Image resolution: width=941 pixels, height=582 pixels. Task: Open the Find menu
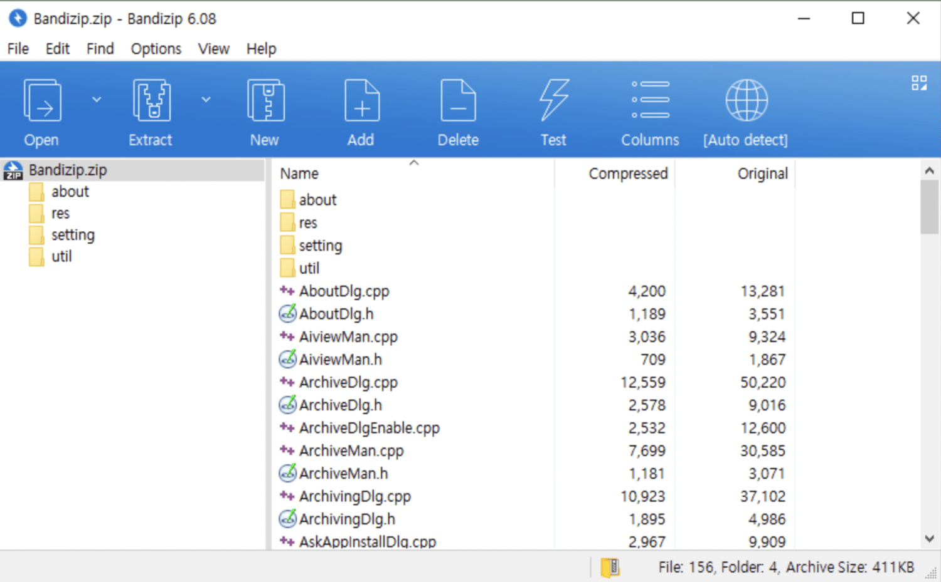click(100, 49)
